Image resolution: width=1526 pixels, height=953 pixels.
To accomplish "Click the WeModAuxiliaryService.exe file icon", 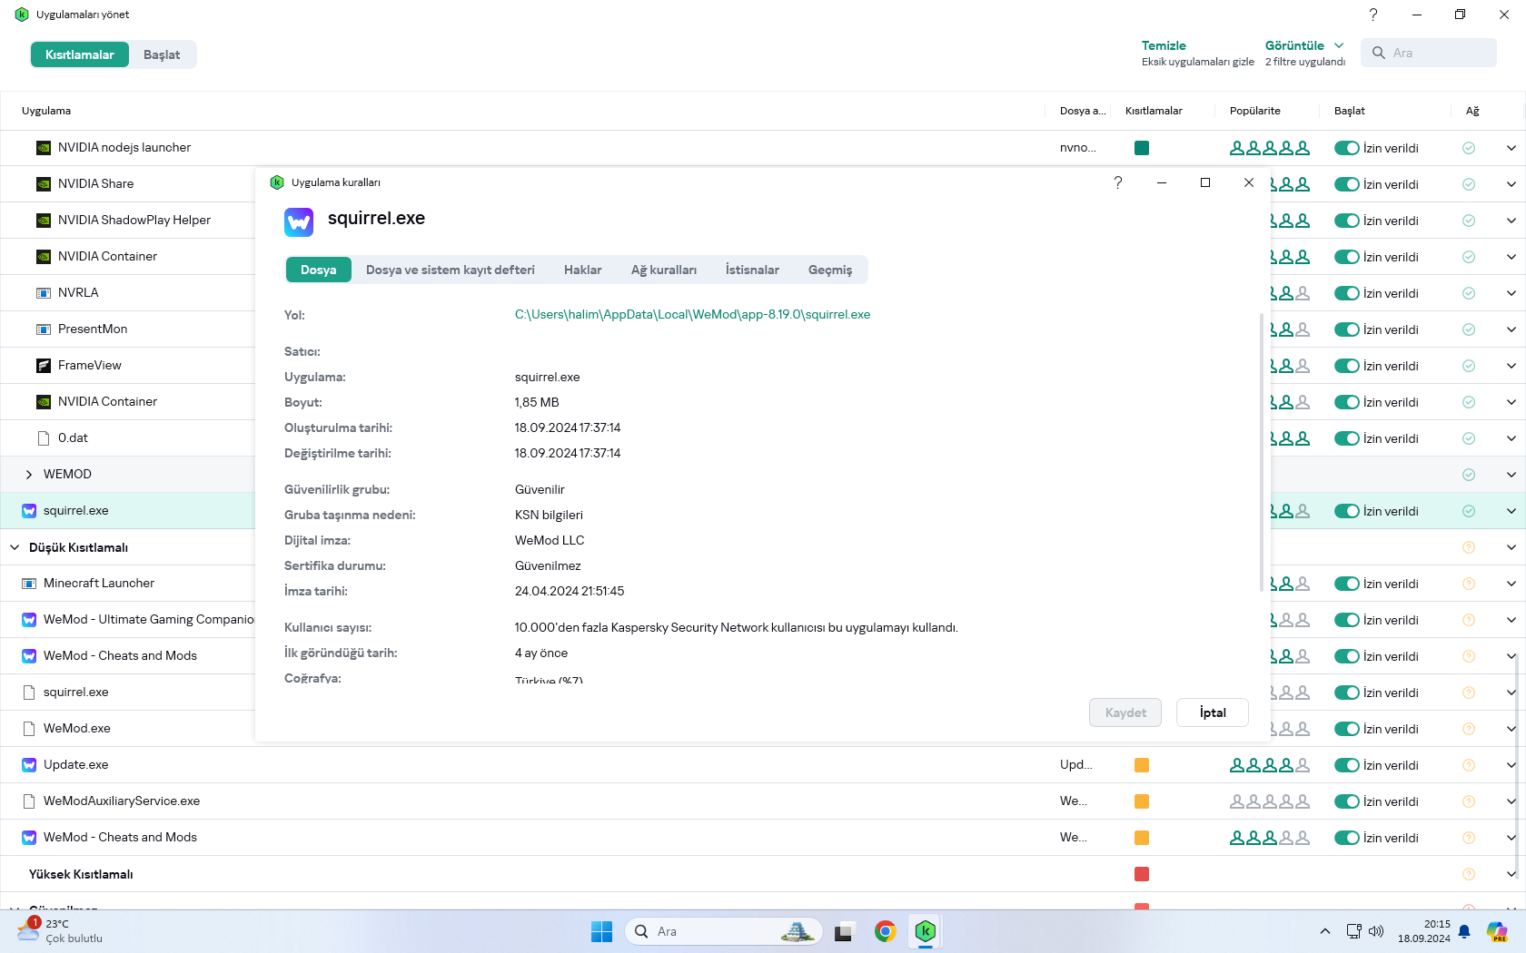I will click(29, 801).
